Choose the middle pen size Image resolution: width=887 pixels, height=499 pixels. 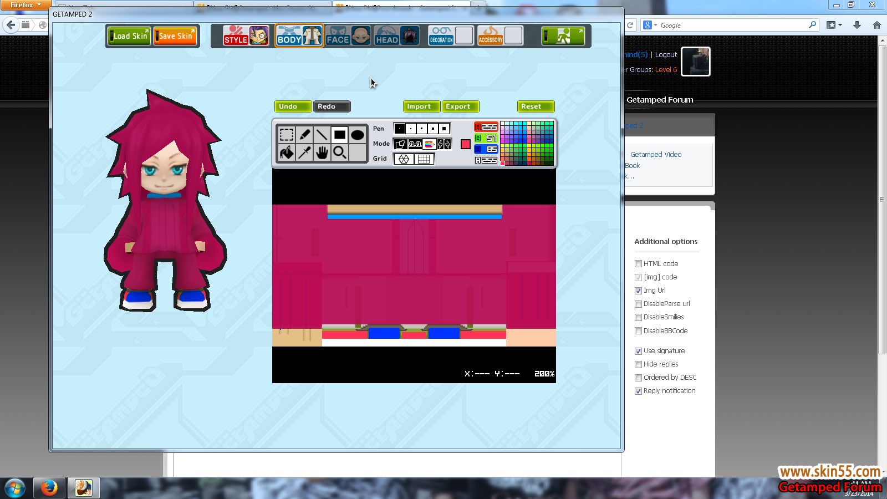click(x=422, y=129)
